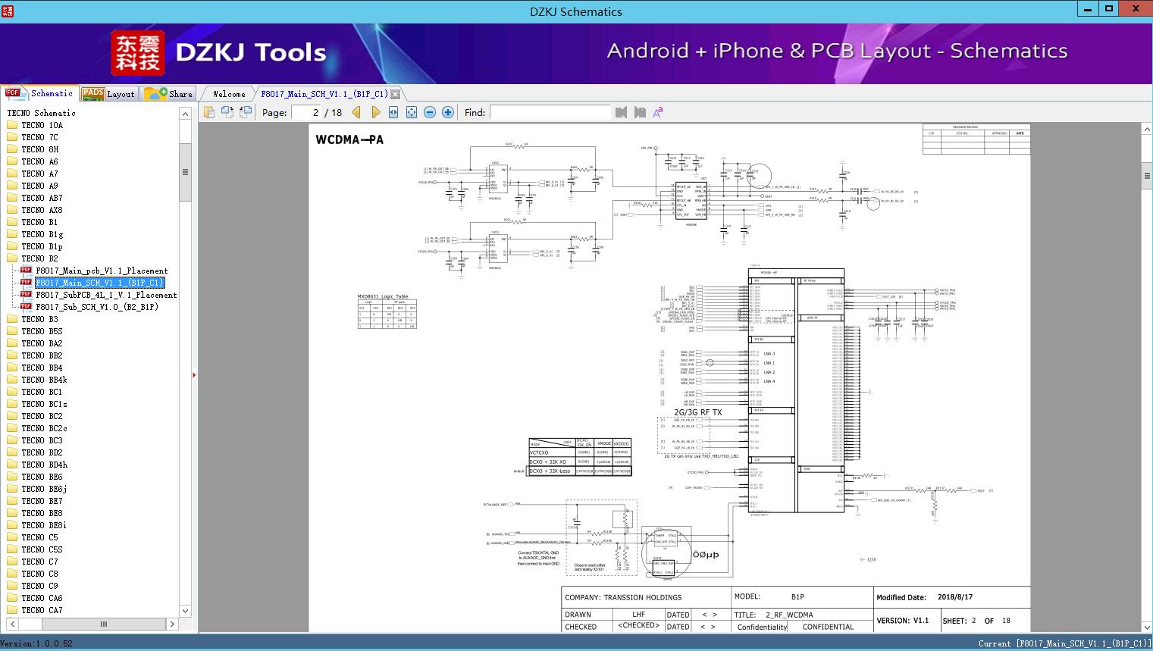Screen dimensions: 1153x651
Task: Click the Find text input field
Action: pyautogui.click(x=550, y=112)
